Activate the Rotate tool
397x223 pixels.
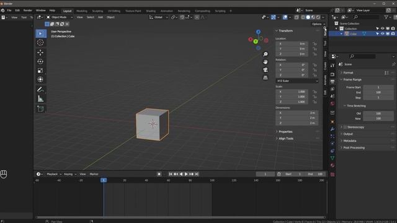point(40,61)
